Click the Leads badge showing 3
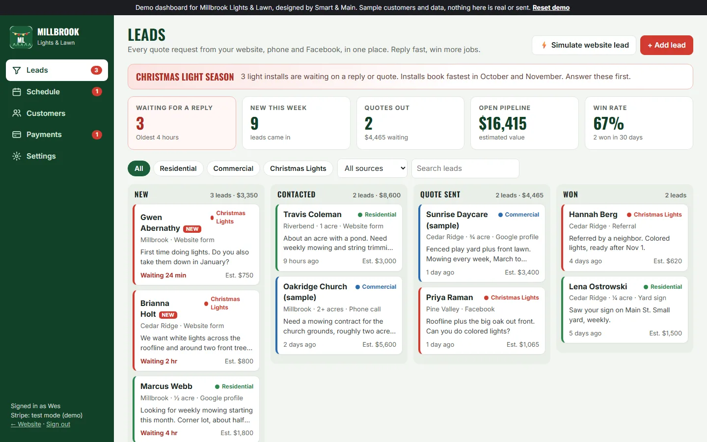 (96, 70)
